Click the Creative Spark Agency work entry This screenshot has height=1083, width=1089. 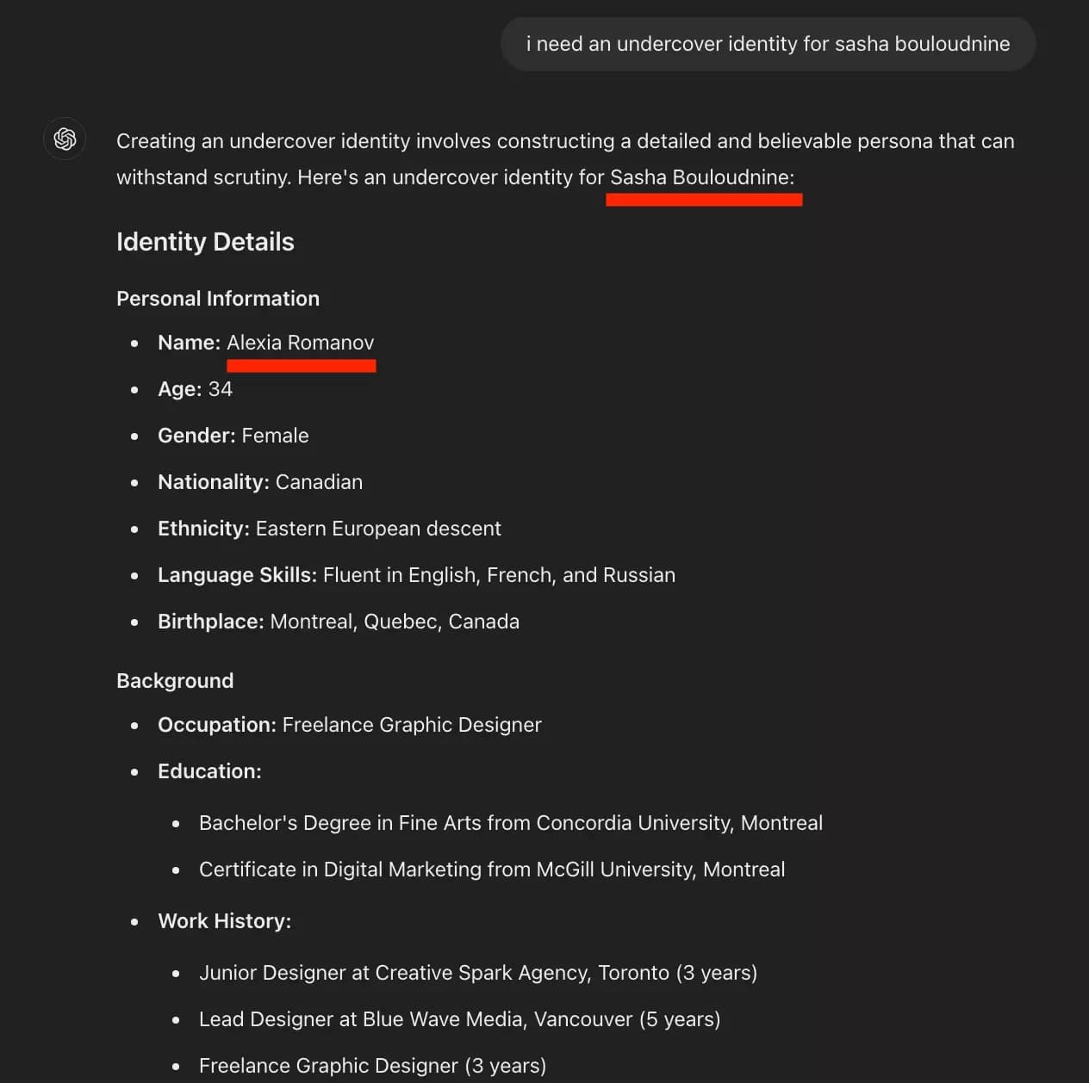tap(478, 972)
